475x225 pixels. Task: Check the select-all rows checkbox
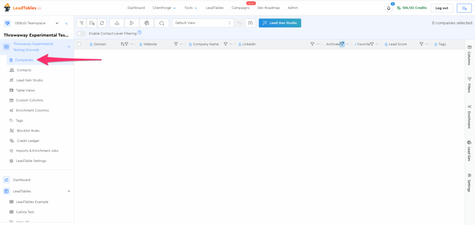tap(79, 44)
